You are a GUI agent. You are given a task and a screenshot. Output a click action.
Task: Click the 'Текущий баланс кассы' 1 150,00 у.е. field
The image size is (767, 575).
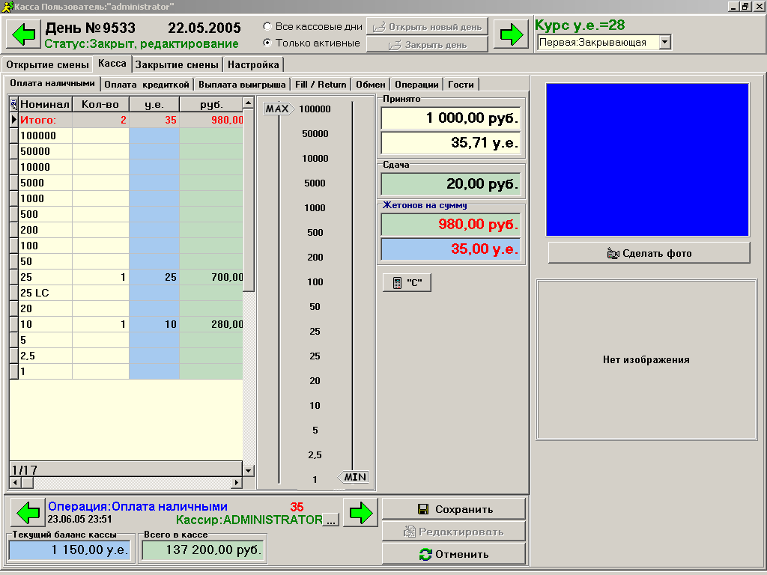pos(70,550)
